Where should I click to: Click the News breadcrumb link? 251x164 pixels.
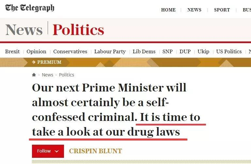[x=47, y=75]
